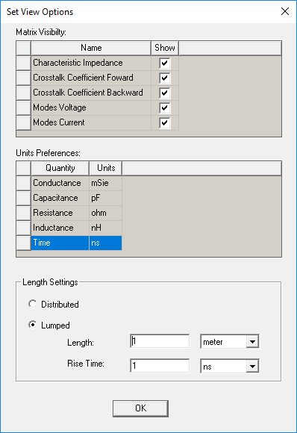Select the Resistance quantity cell

click(x=60, y=213)
